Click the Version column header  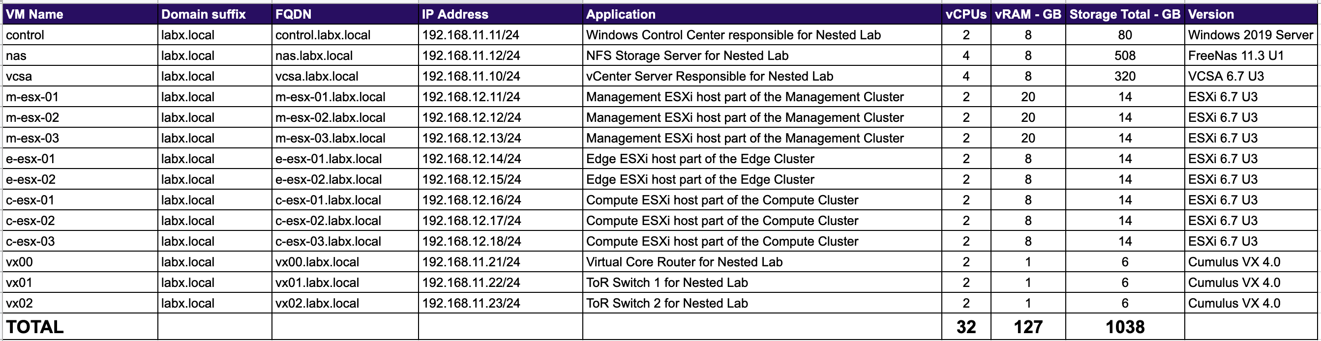click(1211, 14)
